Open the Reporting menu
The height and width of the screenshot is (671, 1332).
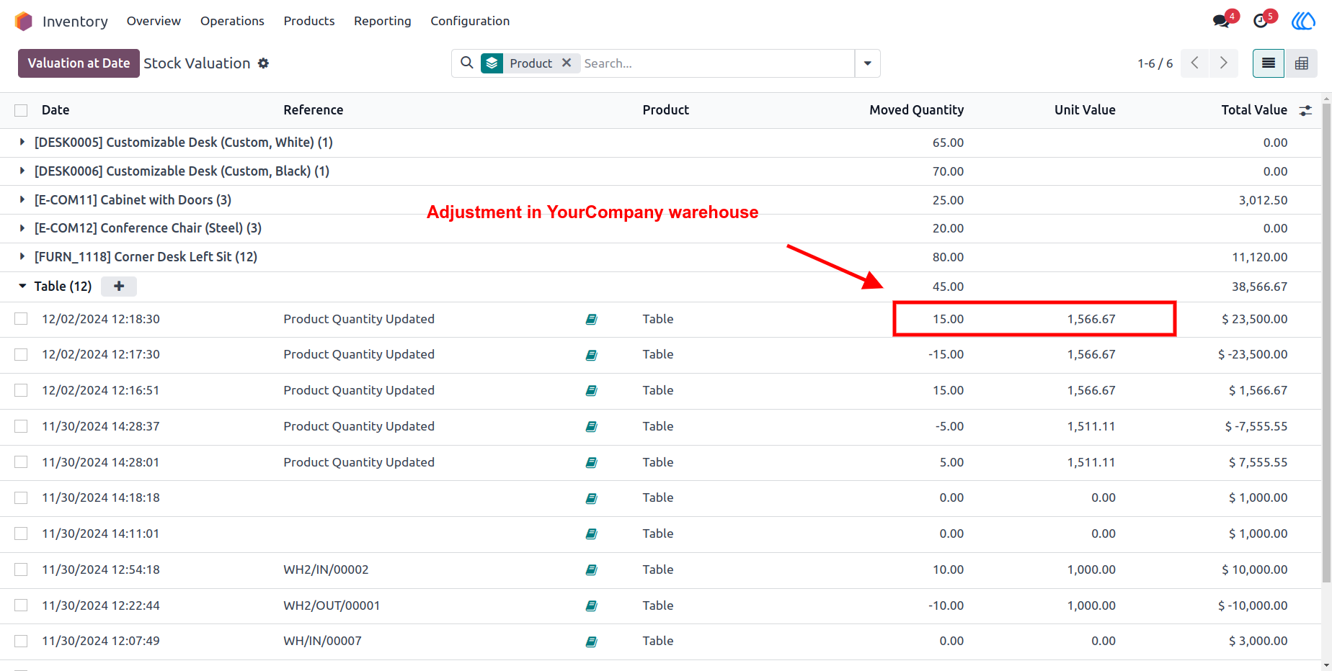coord(382,21)
